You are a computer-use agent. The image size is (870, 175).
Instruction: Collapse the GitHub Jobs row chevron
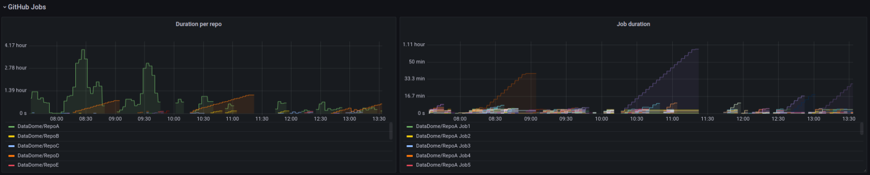tap(5, 7)
